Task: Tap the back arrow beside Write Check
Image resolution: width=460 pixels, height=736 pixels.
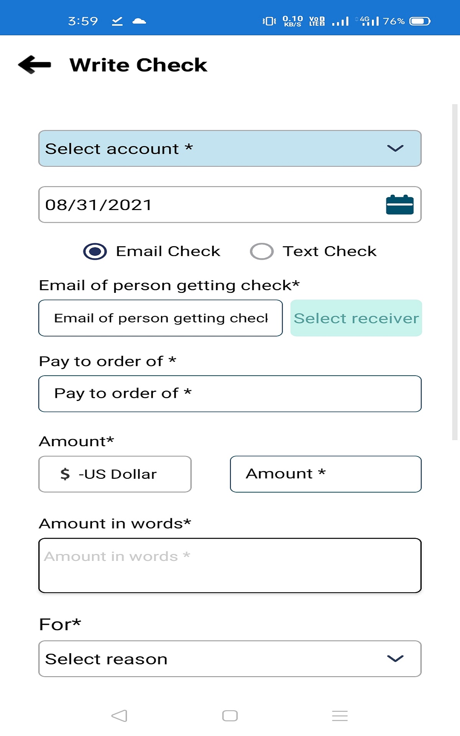Action: click(x=34, y=64)
